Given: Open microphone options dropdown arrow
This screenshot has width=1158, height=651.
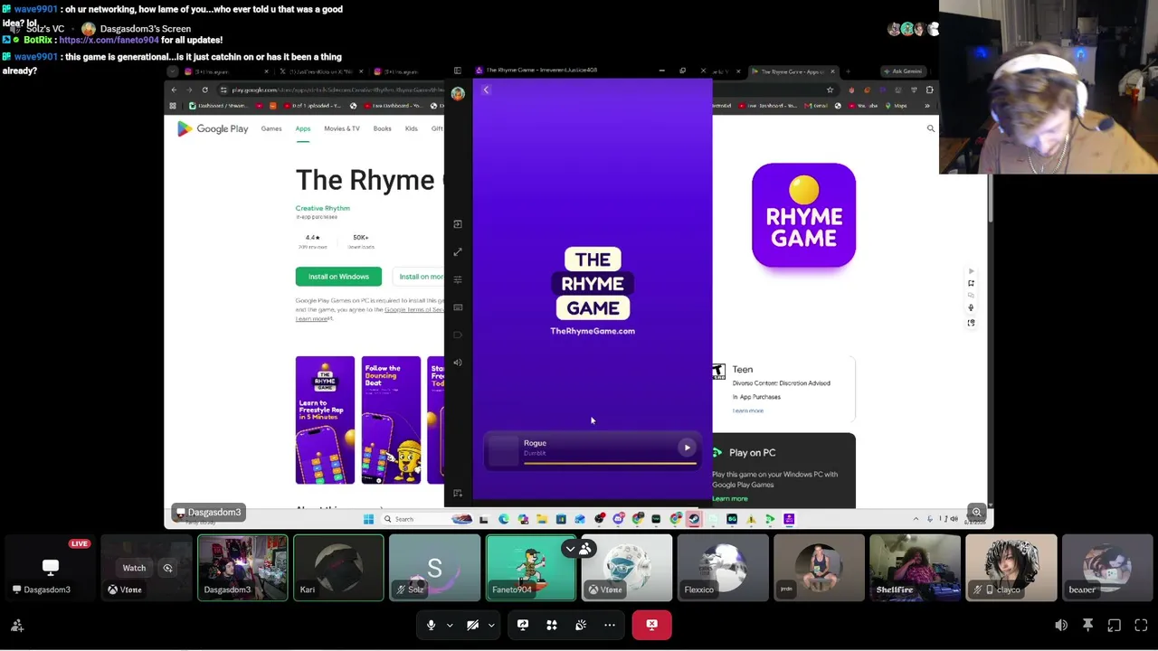Looking at the screenshot, I should click(x=450, y=625).
